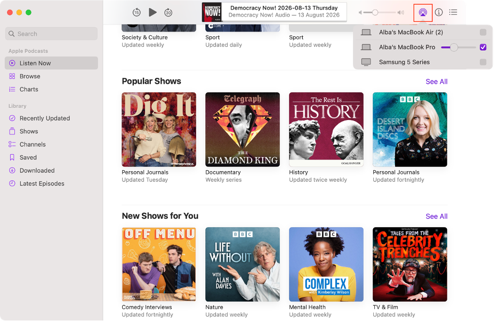This screenshot has height=321, width=499.
Task: Open The Diamond King podcast artwork
Action: (243, 130)
